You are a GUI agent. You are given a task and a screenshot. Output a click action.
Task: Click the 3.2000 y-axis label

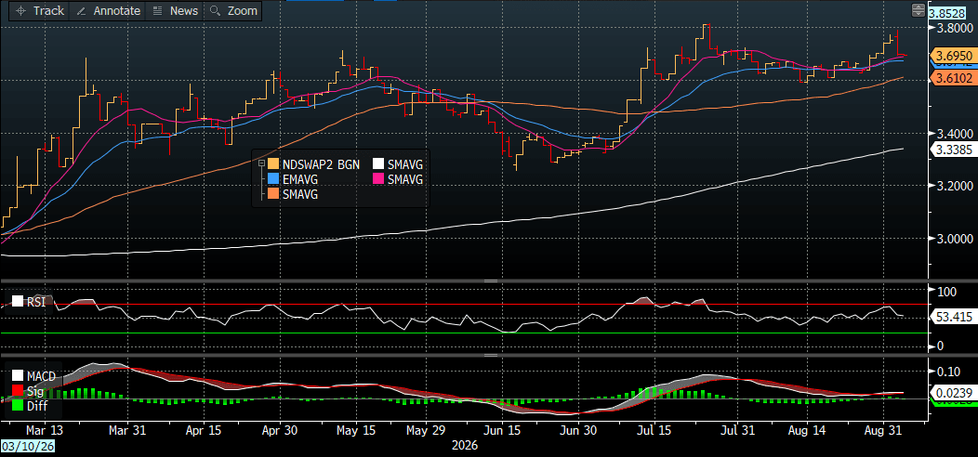click(x=955, y=186)
